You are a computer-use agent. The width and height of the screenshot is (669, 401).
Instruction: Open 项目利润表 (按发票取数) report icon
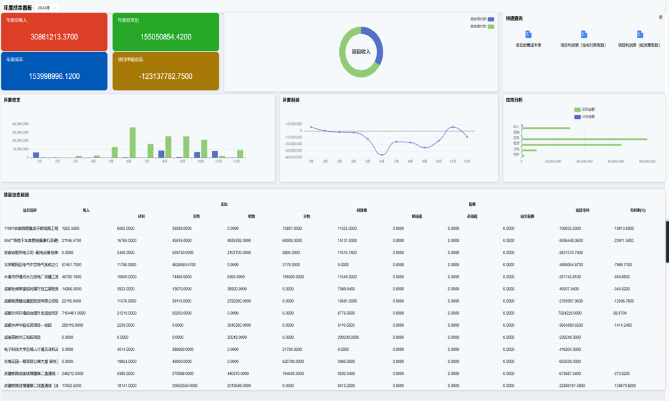click(640, 34)
